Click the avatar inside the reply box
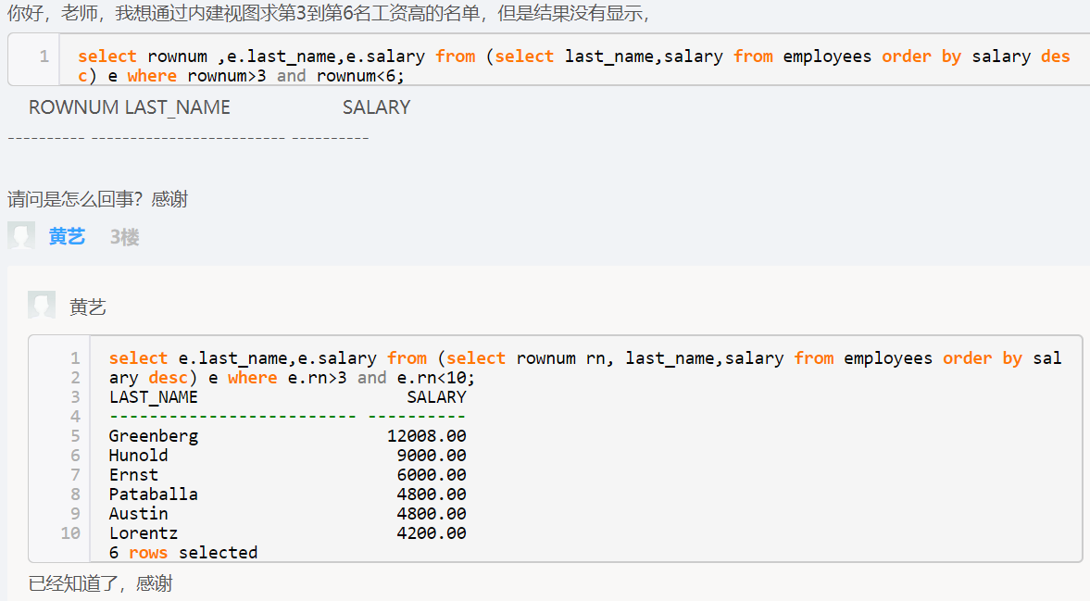The width and height of the screenshot is (1090, 601). (42, 306)
